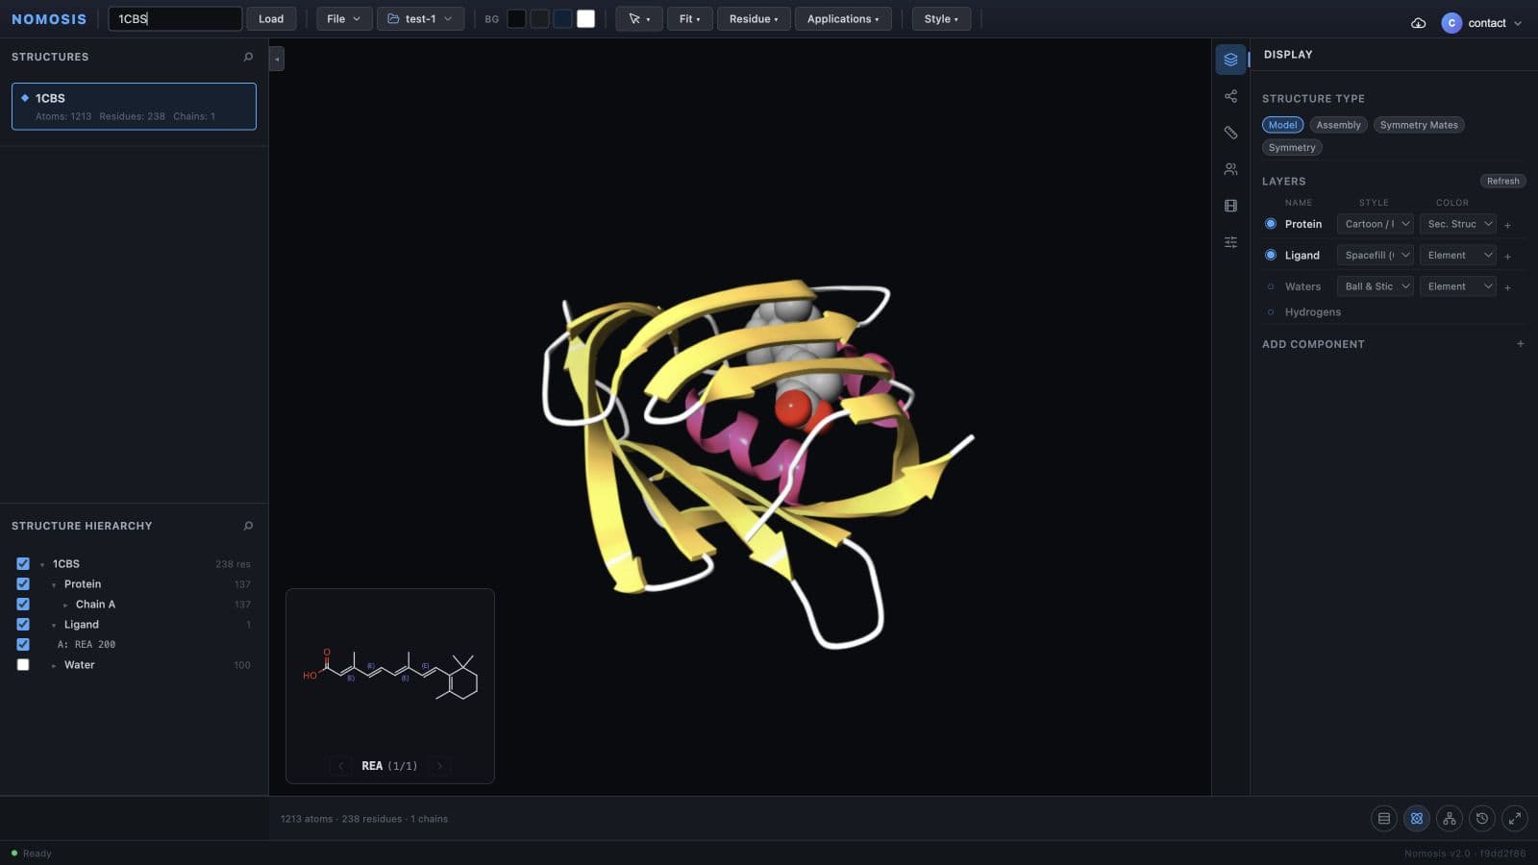Image resolution: width=1538 pixels, height=865 pixels.
Task: Open the Ligand Spacefill style dropdown
Action: coord(1376,256)
